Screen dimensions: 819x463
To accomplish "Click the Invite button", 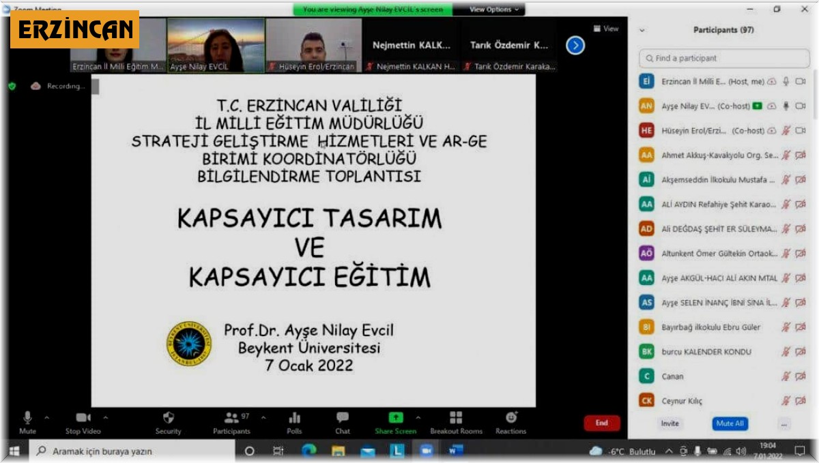I will (x=669, y=424).
